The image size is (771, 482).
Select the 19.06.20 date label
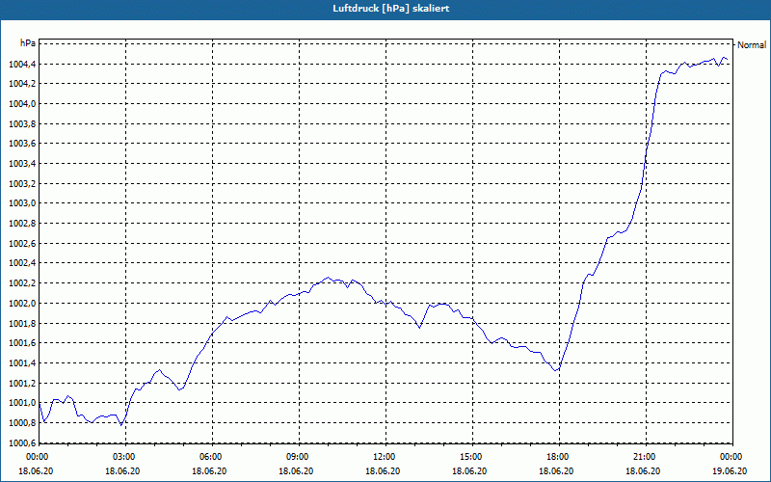click(x=730, y=470)
